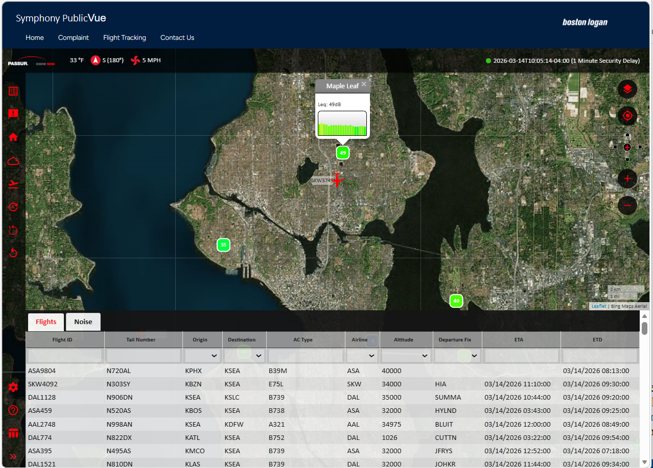Close the Maple Leaf popup

pyautogui.click(x=364, y=84)
